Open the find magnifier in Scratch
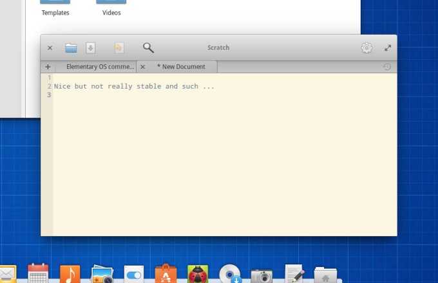Screen dimensions: 438x283 pos(148,48)
